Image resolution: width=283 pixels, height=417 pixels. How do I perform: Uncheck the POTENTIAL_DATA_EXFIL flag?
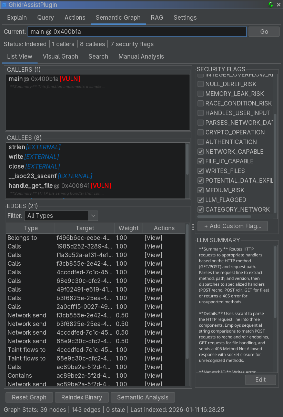pos(201,181)
